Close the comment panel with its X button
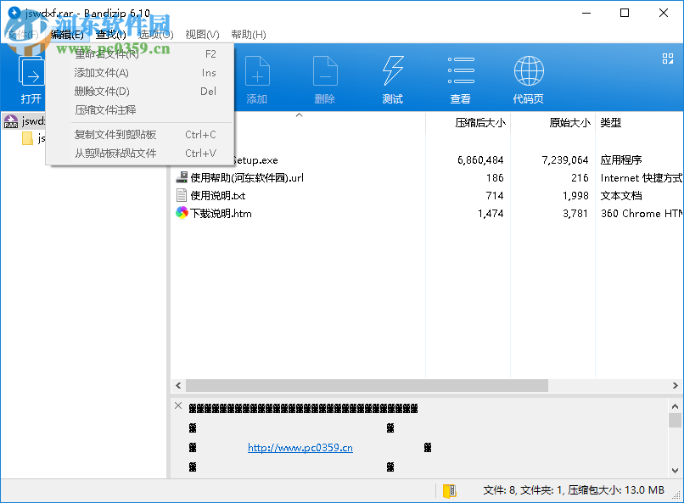 (x=178, y=405)
